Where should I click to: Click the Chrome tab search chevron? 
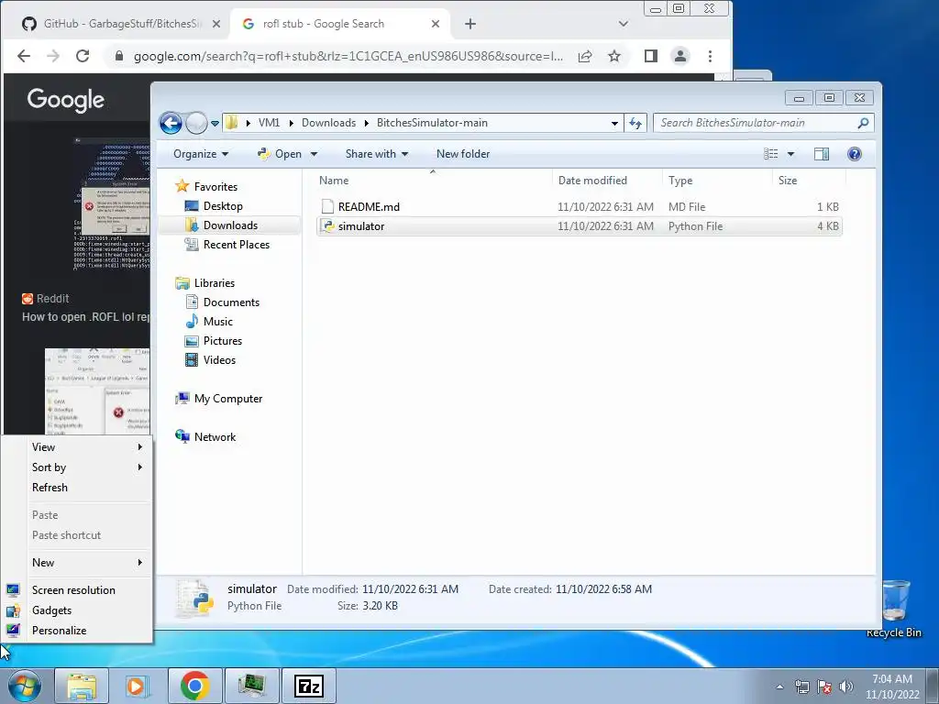tap(624, 24)
